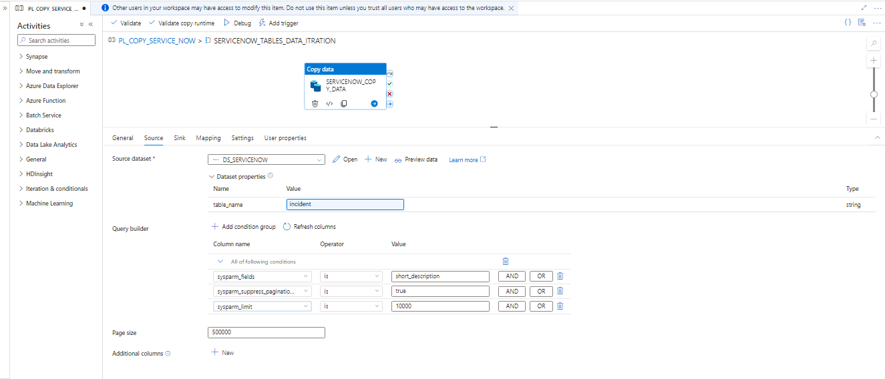Open the Source dataset DS_SERVICENOW dropdown

(x=267, y=159)
